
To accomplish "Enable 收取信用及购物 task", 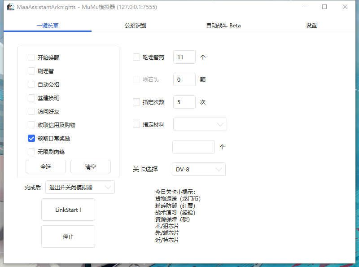I will [x=31, y=125].
